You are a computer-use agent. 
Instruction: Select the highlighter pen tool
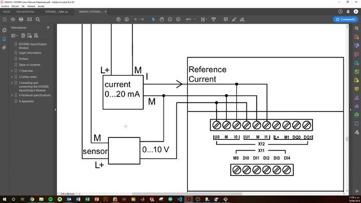(234, 20)
